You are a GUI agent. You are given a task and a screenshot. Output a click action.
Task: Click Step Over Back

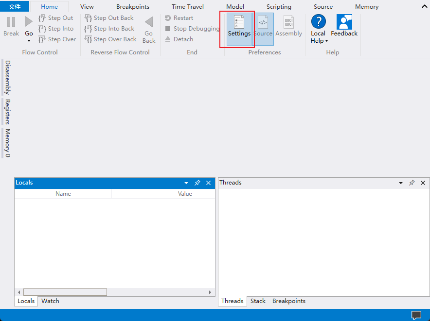110,39
